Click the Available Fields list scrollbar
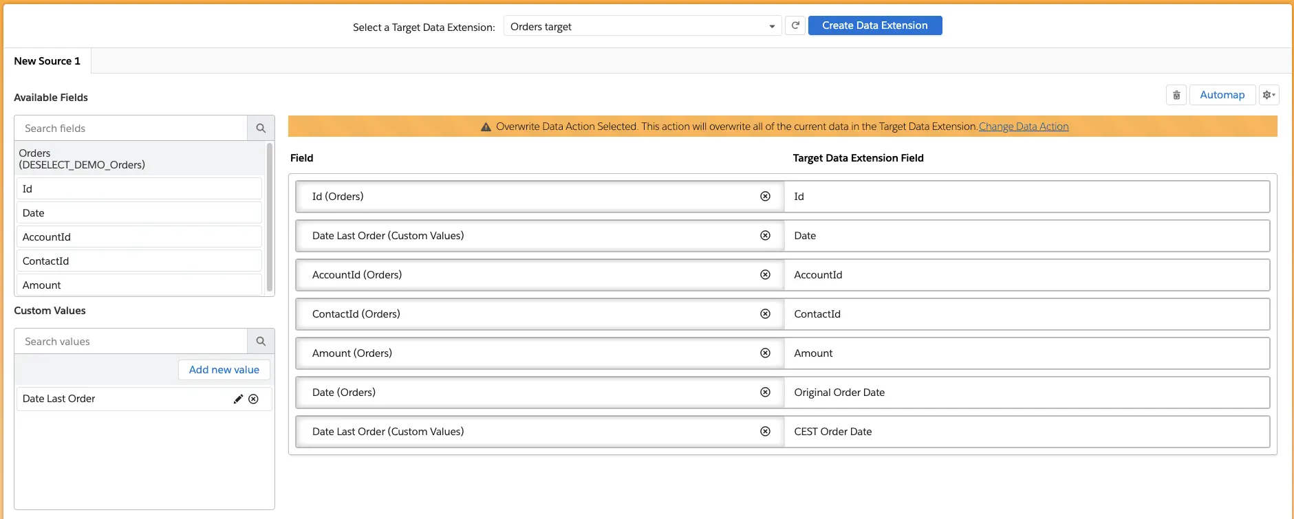This screenshot has height=519, width=1294. tap(270, 217)
